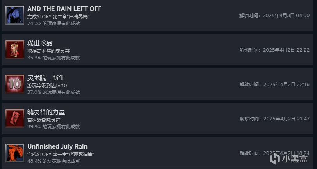Click the Lv.10 灵术院 新生 achievement icon
The width and height of the screenshot is (317, 169).
tap(15, 84)
